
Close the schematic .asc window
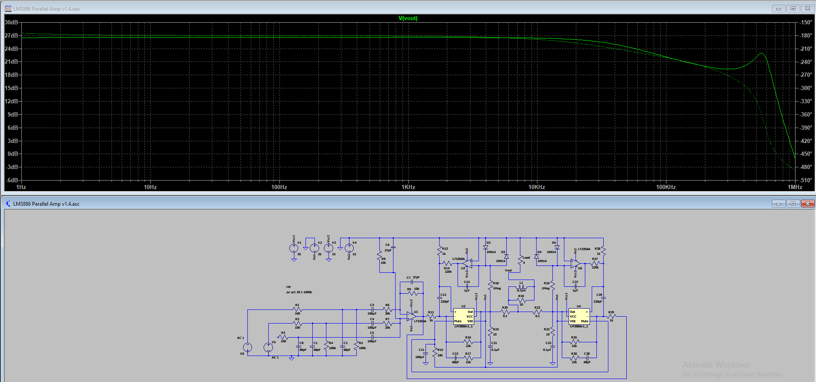pos(807,204)
